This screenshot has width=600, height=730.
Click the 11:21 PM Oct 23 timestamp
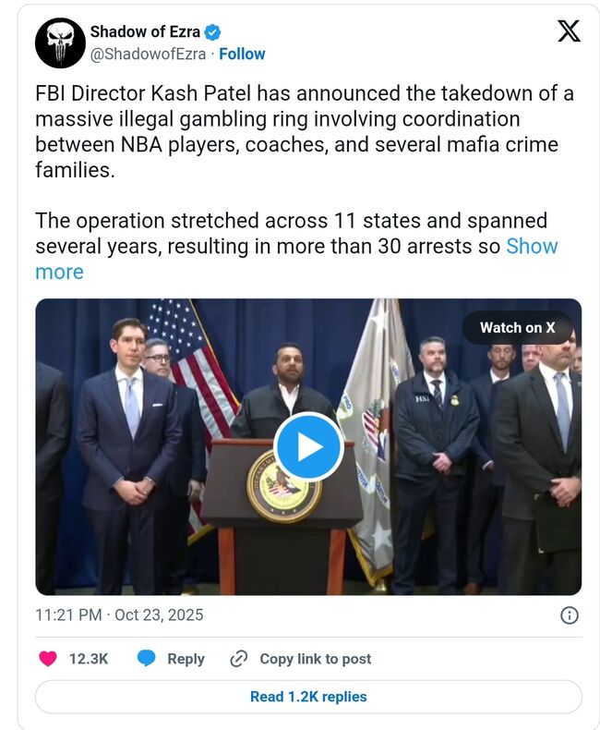point(119,615)
